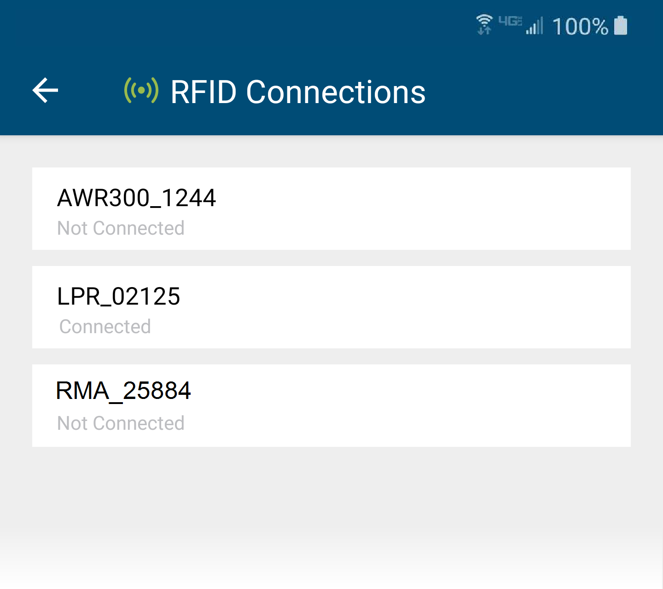663x589 pixels.
Task: Click the RMA_25884 device name text
Action: [123, 391]
